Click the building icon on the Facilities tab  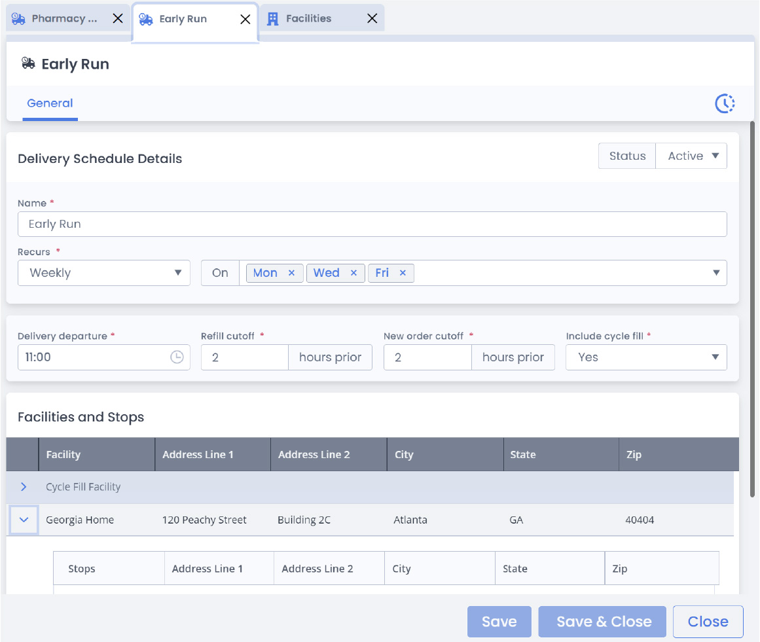click(273, 18)
